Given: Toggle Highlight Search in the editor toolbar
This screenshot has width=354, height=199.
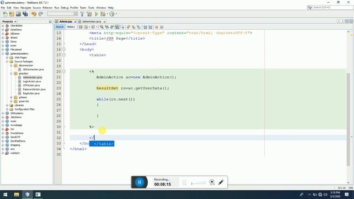Looking at the screenshot, I should pos(117,27).
